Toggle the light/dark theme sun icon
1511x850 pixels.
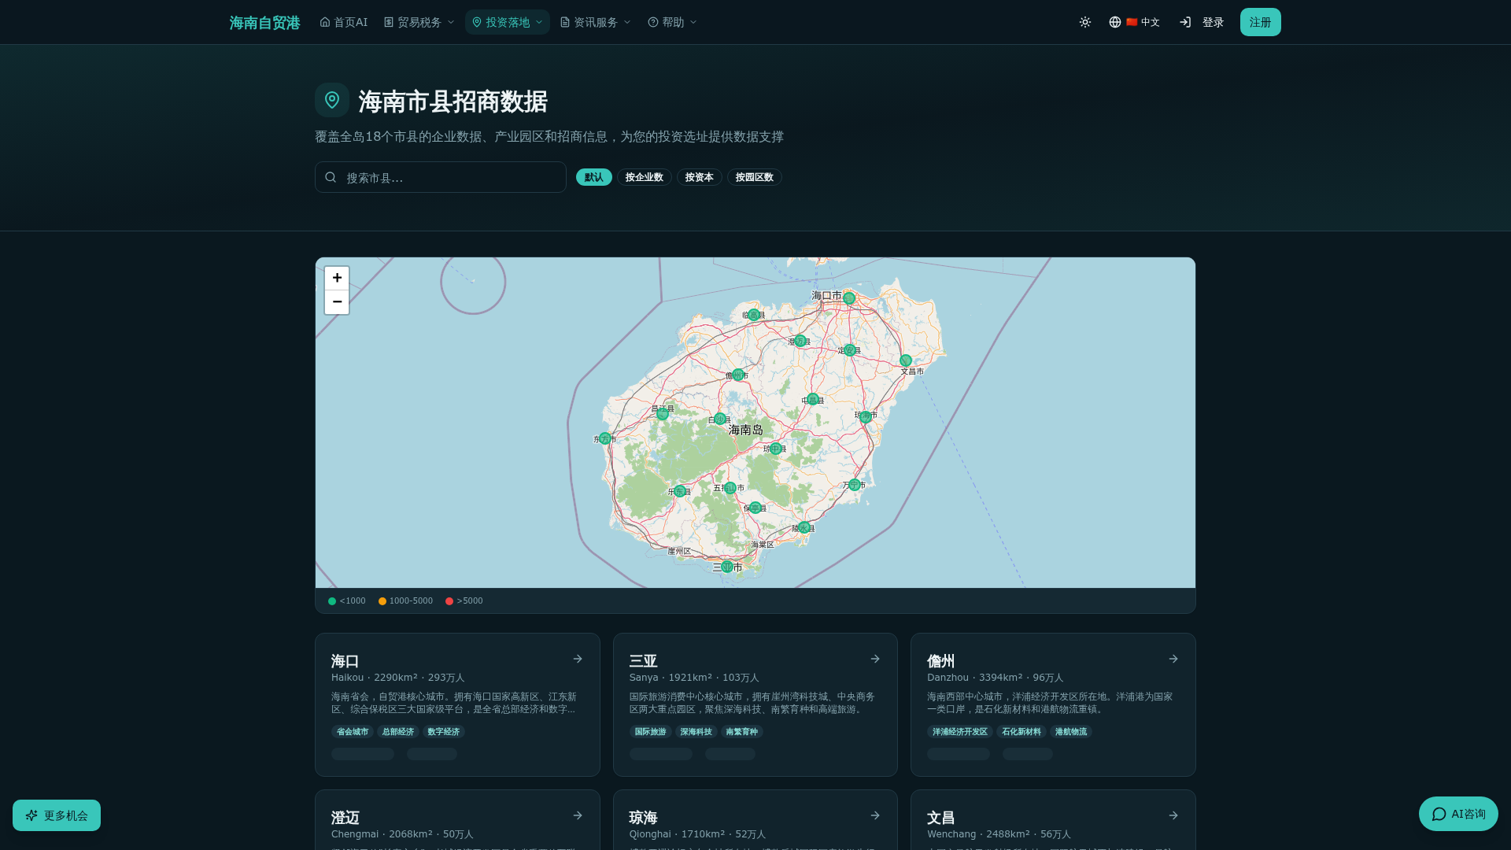(1085, 22)
